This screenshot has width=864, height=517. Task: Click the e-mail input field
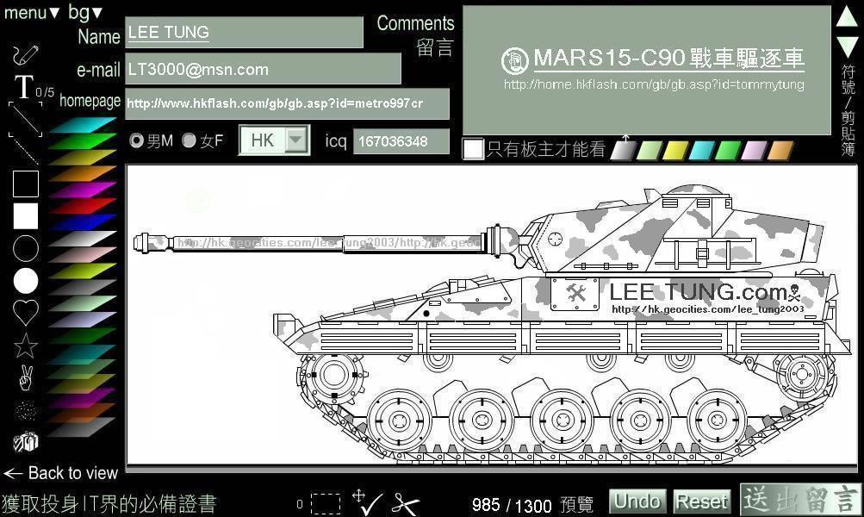click(x=263, y=69)
